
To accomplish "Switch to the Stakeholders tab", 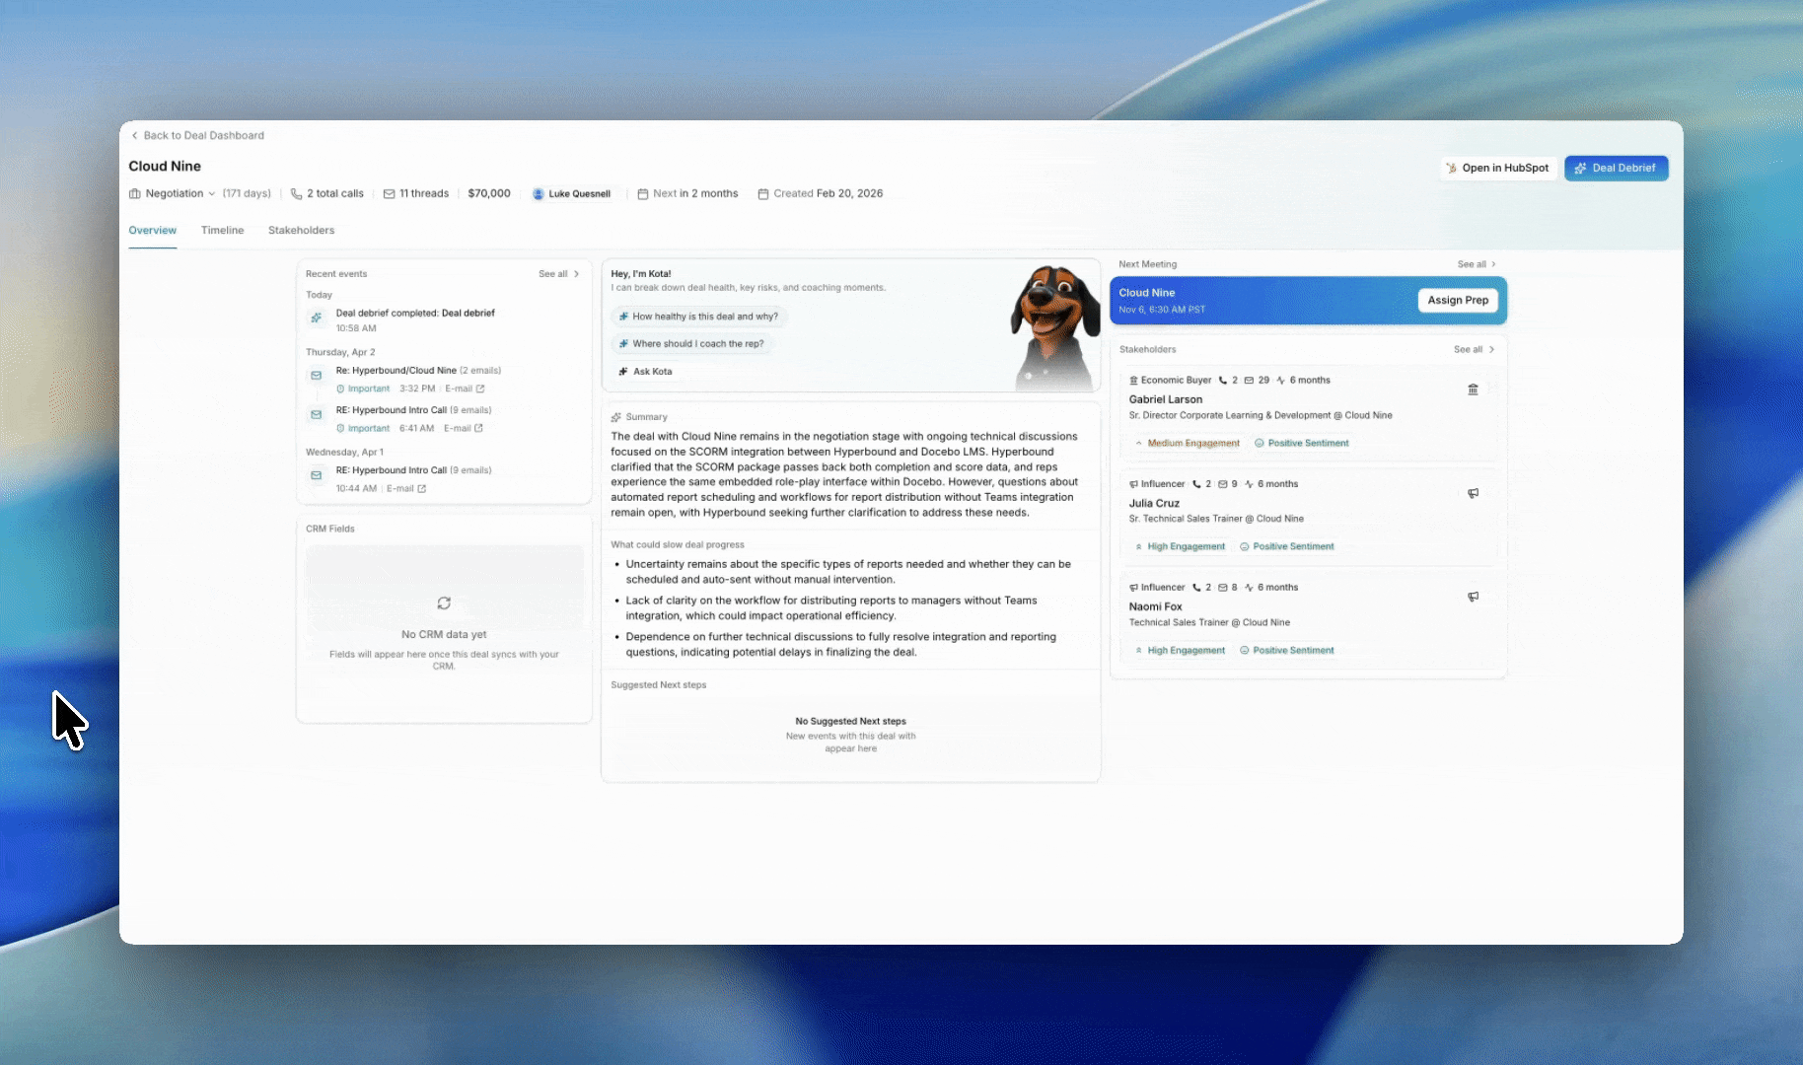I will click(x=301, y=230).
